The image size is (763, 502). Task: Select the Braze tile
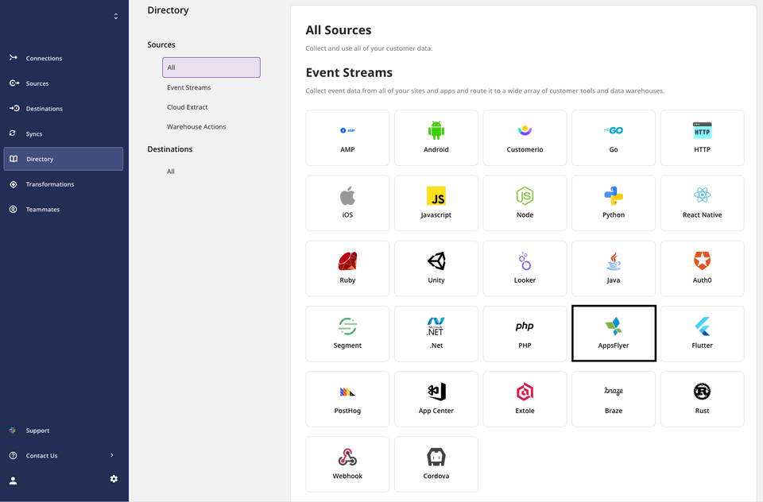coord(613,398)
